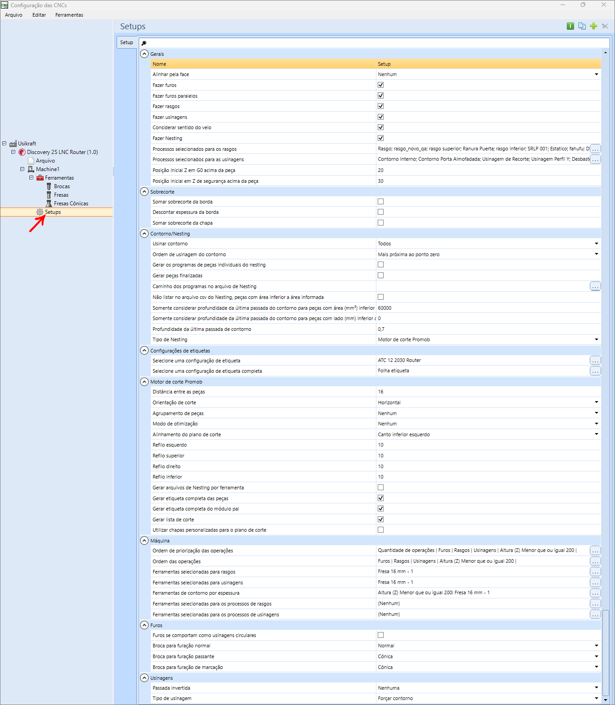Open Ordem de priorização das operações ellipsis
The width and height of the screenshot is (615, 705).
click(595, 551)
